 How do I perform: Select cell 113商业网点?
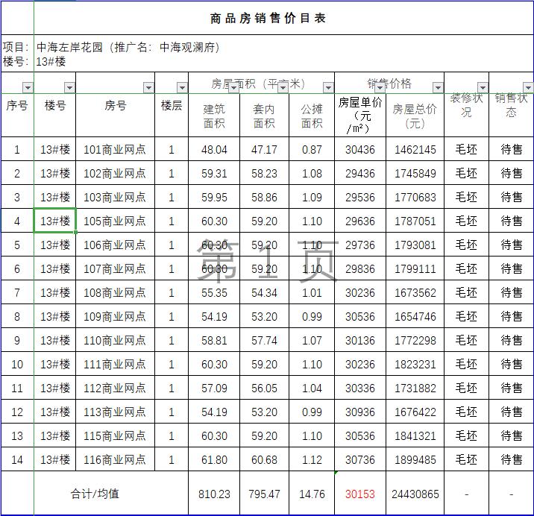tap(115, 412)
